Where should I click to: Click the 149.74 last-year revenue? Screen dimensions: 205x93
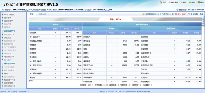coord(68,33)
